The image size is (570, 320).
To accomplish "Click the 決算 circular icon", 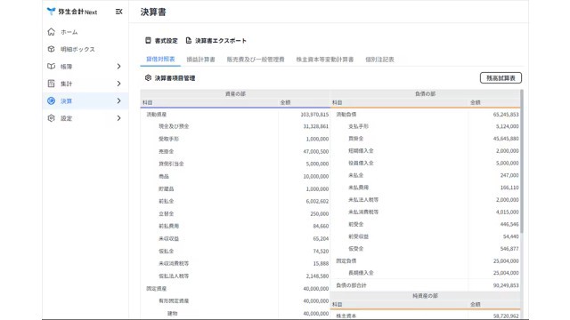I will tap(52, 100).
